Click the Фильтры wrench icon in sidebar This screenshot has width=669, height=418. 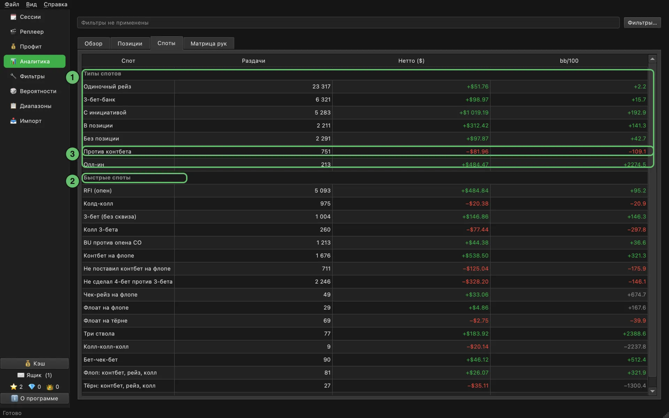(x=13, y=76)
